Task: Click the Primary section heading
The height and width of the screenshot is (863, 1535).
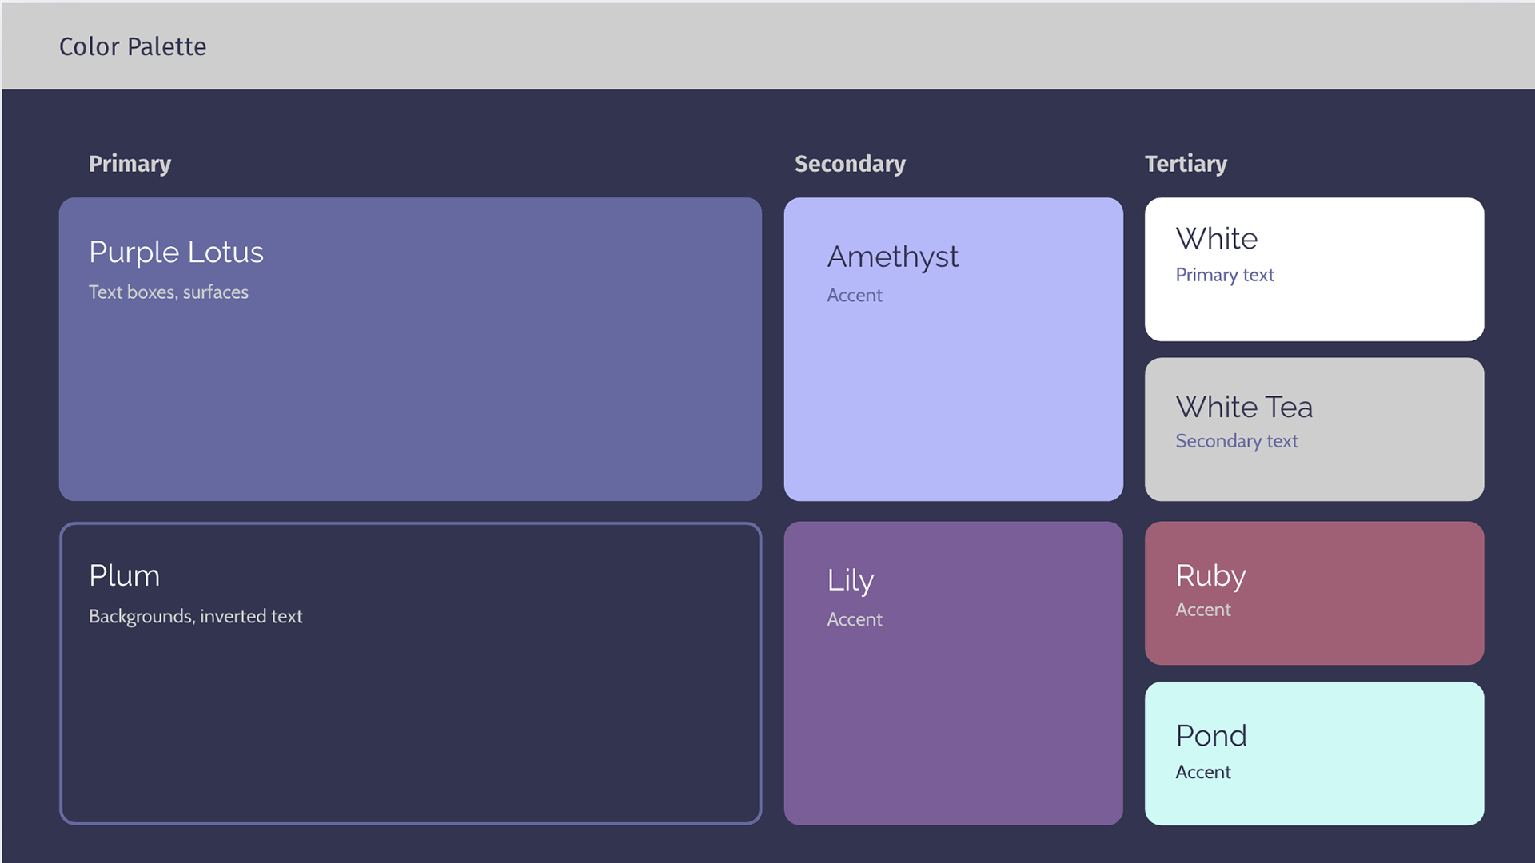Action: click(130, 164)
